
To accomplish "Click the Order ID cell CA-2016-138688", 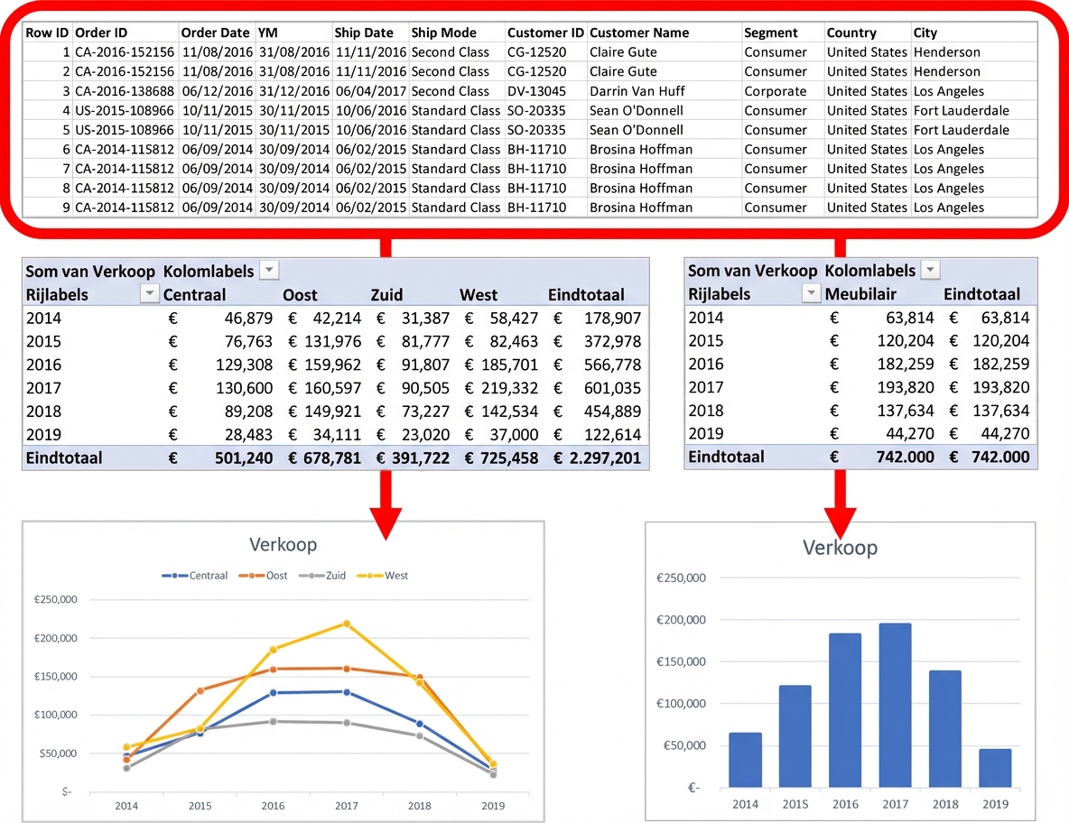I will point(125,91).
